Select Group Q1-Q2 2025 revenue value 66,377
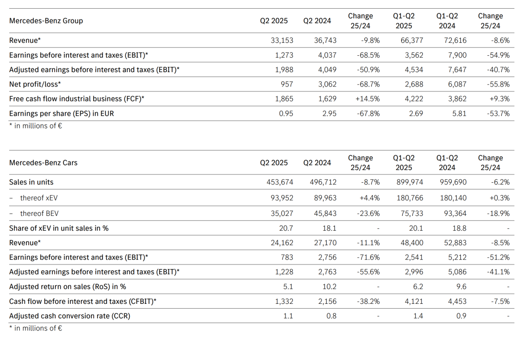Image resolution: width=519 pixels, height=338 pixels. (x=412, y=40)
